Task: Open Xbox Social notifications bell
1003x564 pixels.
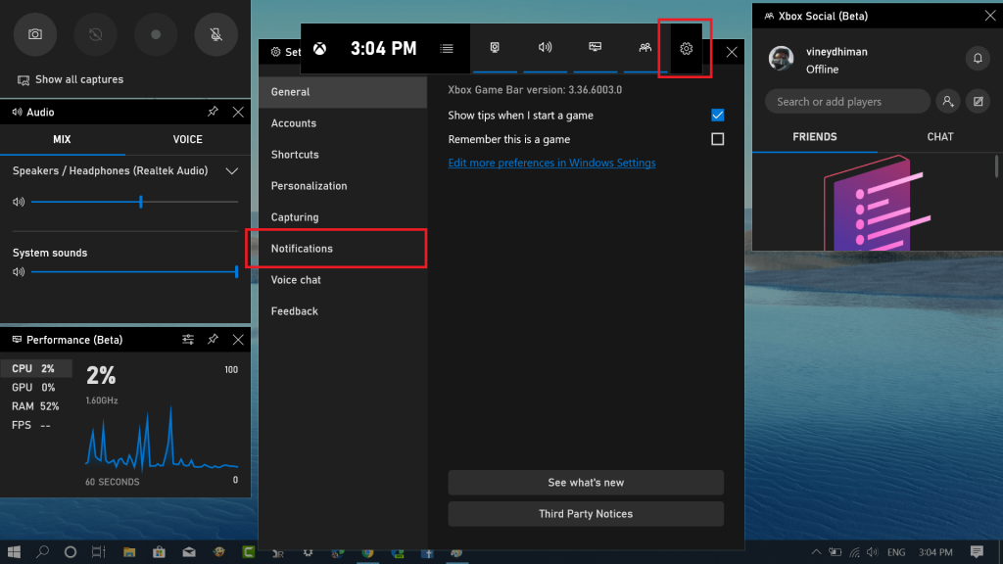Action: click(x=978, y=59)
